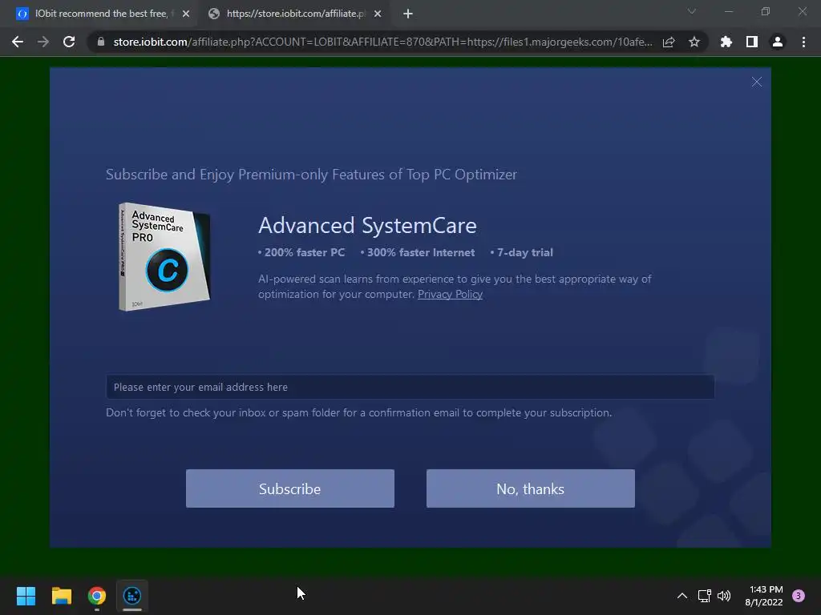Close the IObit recommend tab

click(186, 14)
